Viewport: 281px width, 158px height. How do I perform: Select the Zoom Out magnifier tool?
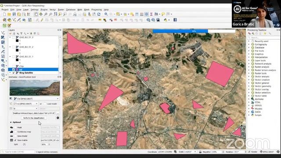pos(50,14)
